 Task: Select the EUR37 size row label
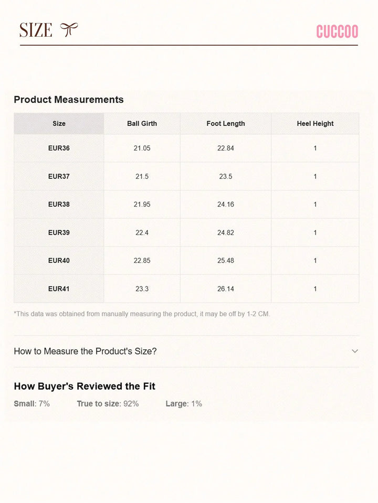click(59, 177)
